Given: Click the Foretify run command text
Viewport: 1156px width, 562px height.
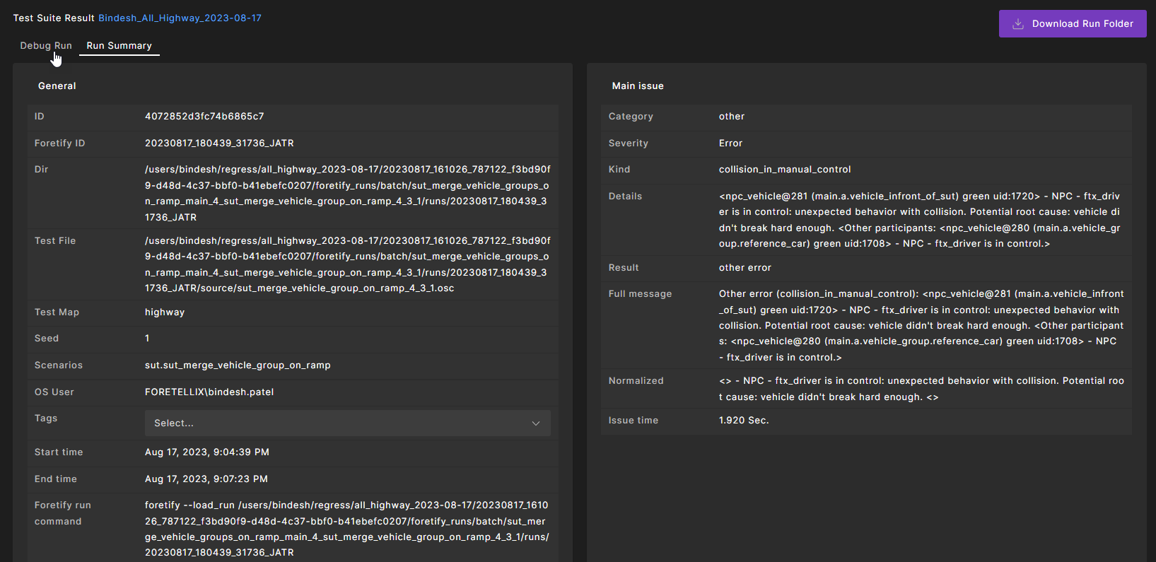Looking at the screenshot, I should [x=347, y=529].
